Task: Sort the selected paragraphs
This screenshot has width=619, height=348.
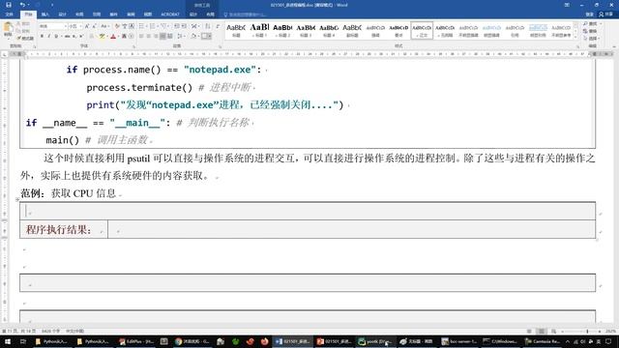Action: (208, 26)
